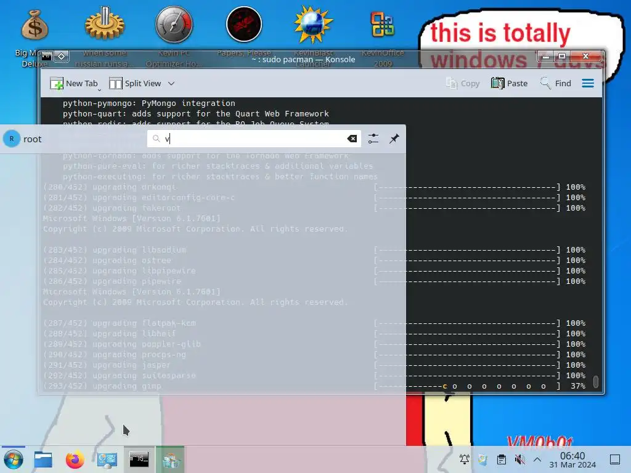Open the launcher configure sliders icon

pyautogui.click(x=373, y=139)
